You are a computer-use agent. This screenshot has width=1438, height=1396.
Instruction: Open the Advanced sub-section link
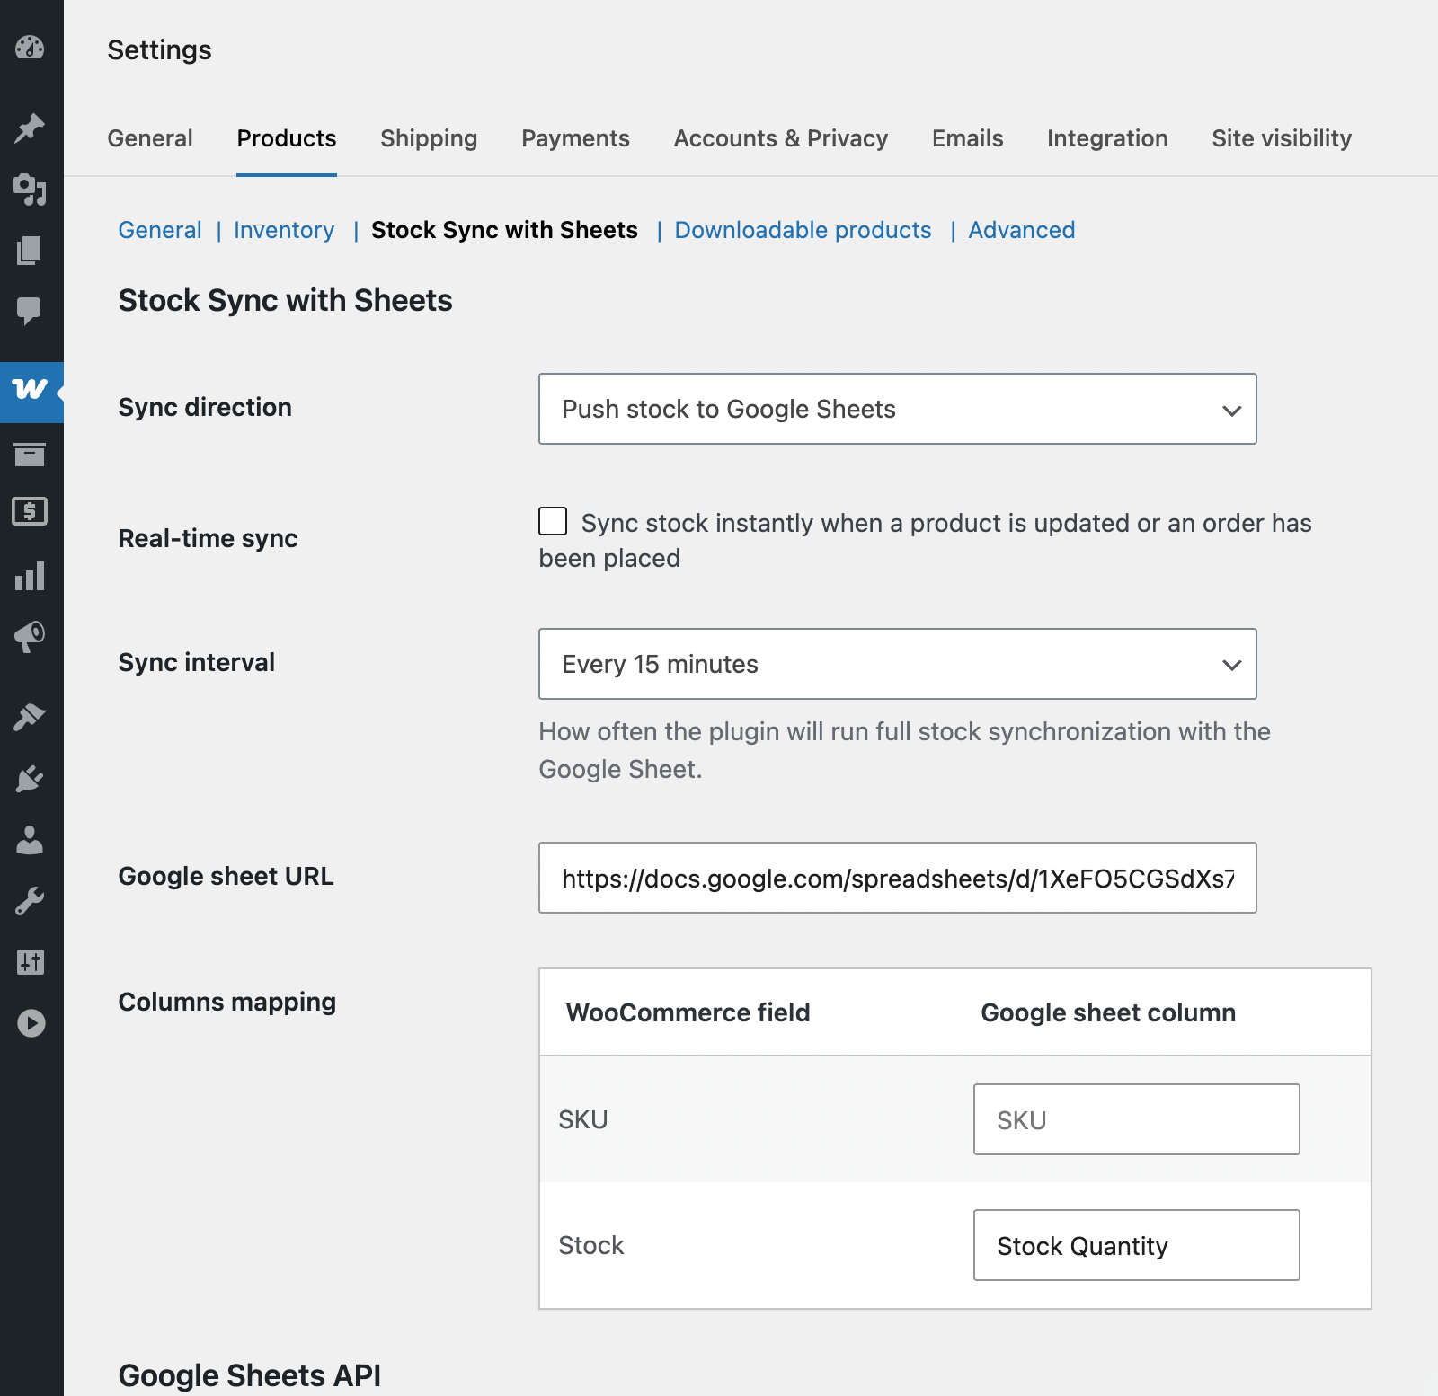[1022, 230]
